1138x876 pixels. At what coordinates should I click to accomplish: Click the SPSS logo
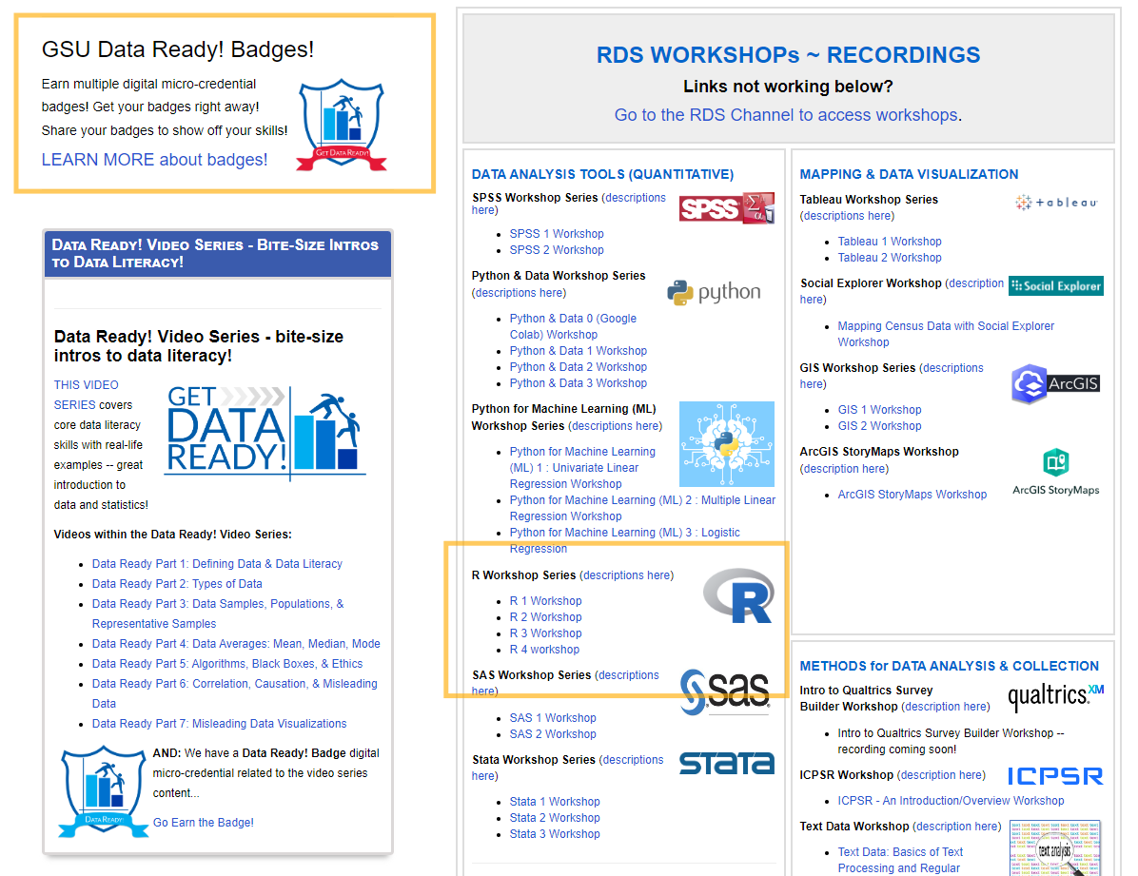(x=726, y=208)
